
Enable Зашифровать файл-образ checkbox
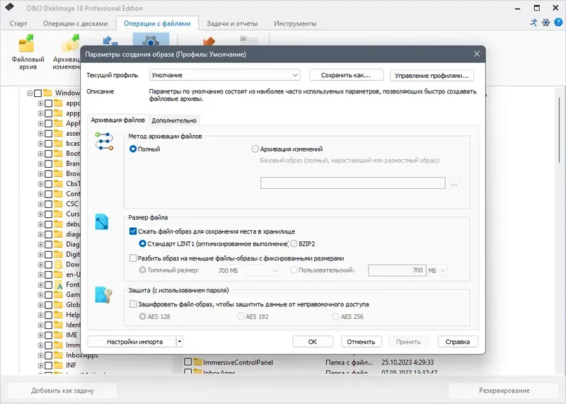tap(133, 304)
